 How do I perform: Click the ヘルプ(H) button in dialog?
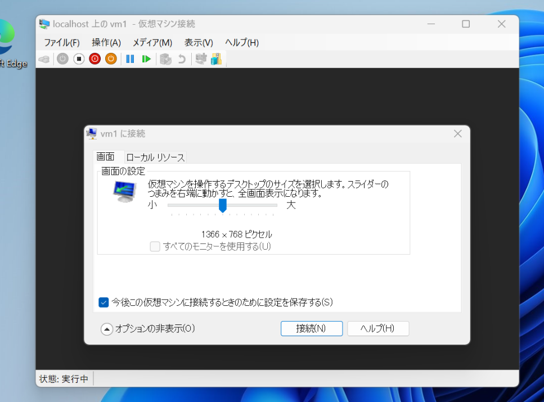(378, 328)
